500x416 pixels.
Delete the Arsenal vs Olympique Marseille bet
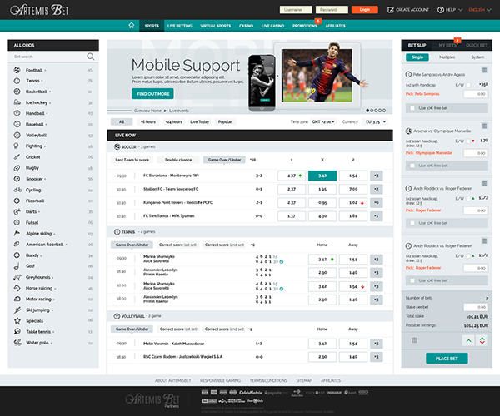(484, 126)
